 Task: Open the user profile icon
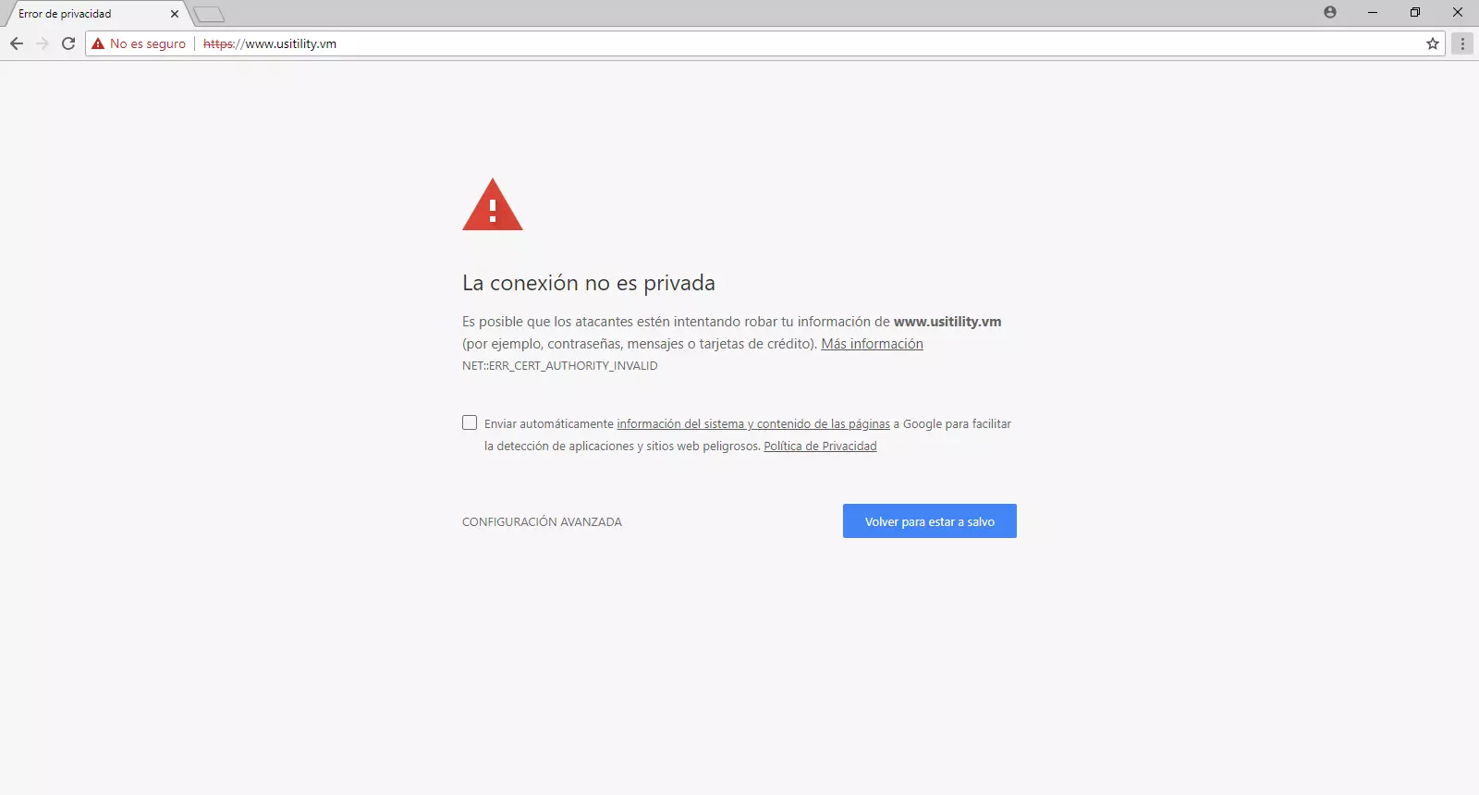click(1330, 13)
